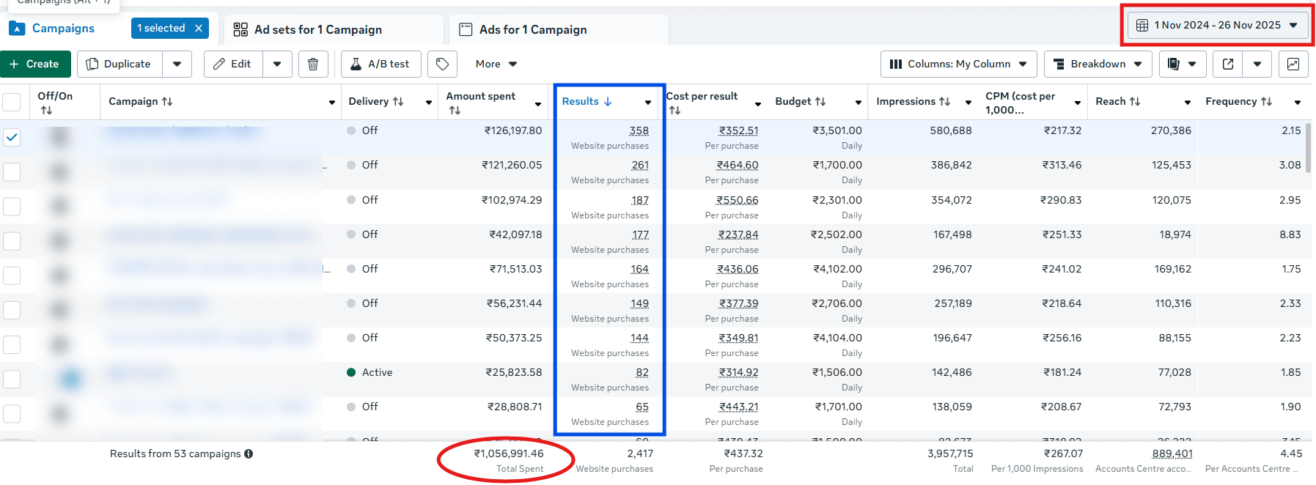Open the reports icon button

coord(1174,64)
